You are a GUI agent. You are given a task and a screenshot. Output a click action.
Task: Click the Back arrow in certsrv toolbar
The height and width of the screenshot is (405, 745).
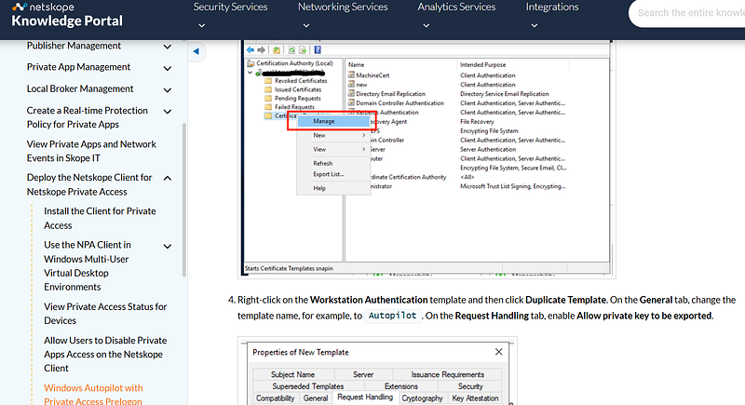250,50
